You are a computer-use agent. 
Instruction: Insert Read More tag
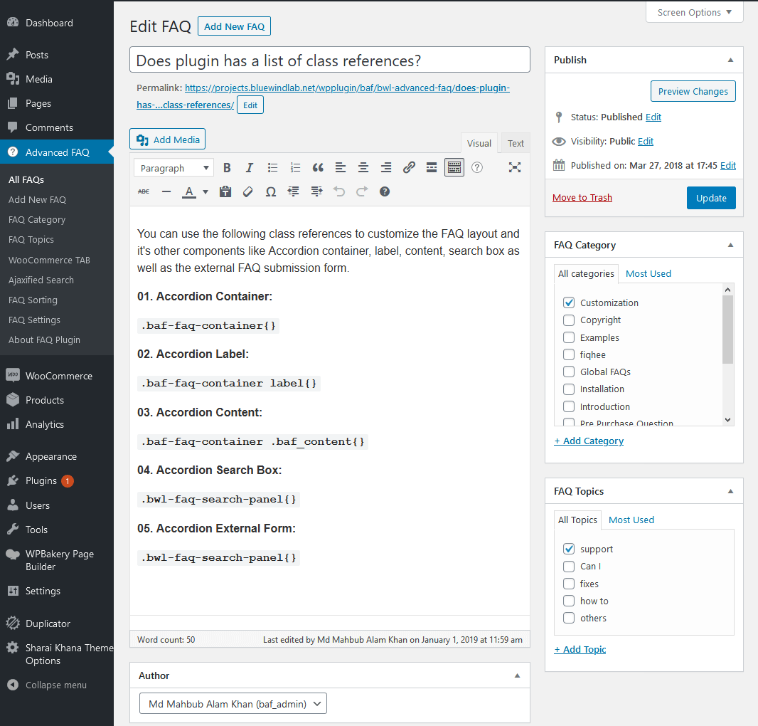tap(432, 168)
